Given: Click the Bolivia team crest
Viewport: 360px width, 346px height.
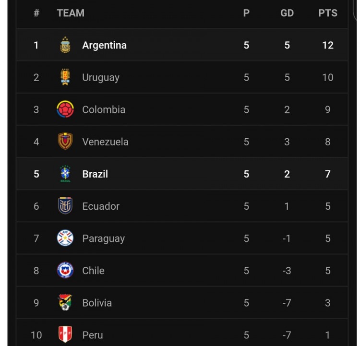Looking at the screenshot, I should tap(65, 302).
